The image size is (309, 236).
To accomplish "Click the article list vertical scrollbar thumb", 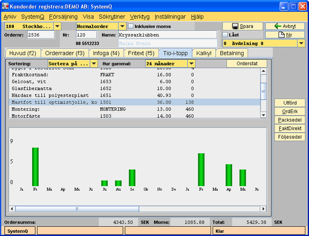I will point(264,91).
